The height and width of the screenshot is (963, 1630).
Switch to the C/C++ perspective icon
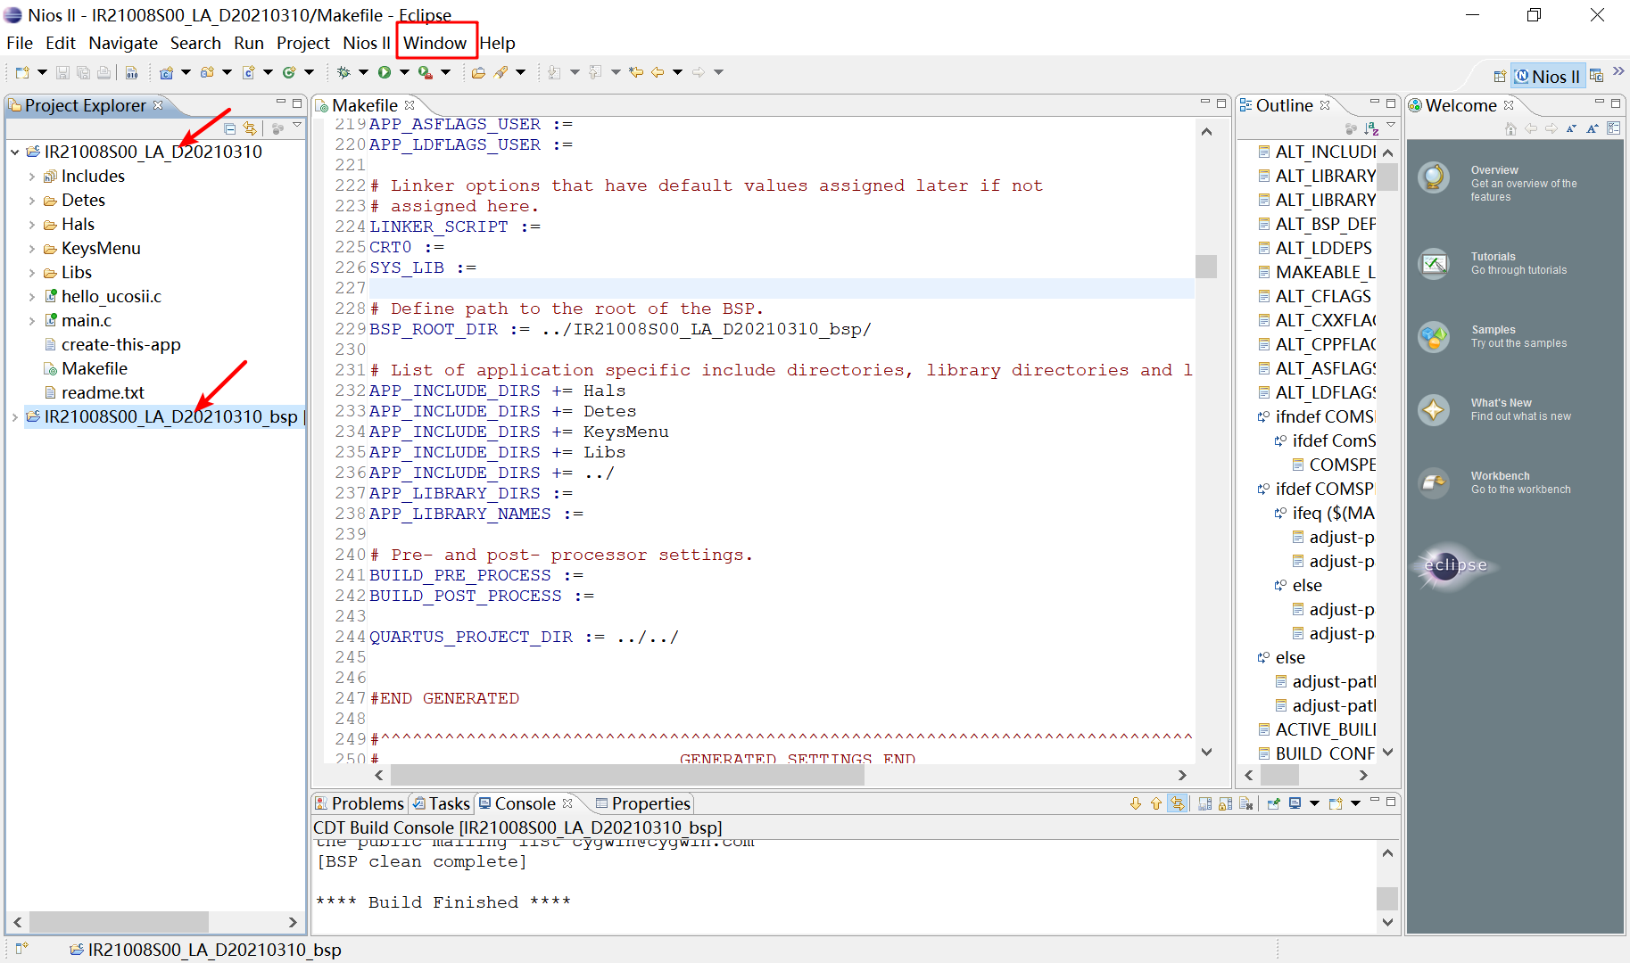coord(1596,77)
